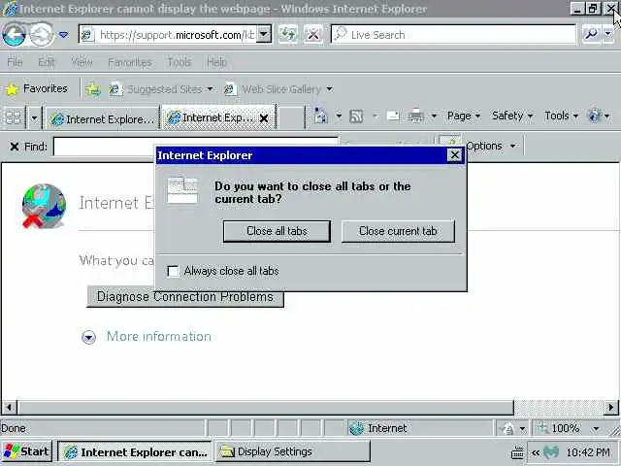Image resolution: width=621 pixels, height=466 pixels.
Task: Click the Help question mark icon
Action: pyautogui.click(x=595, y=116)
